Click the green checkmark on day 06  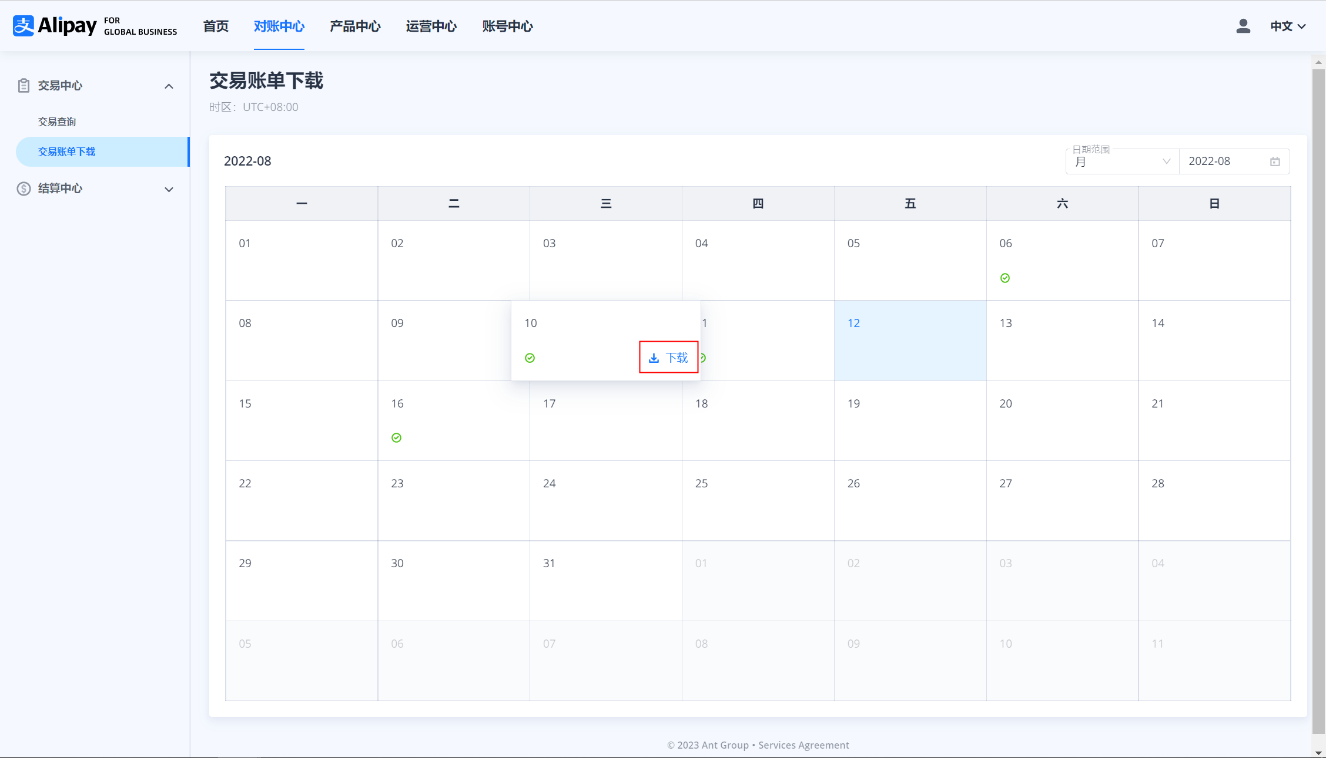[1005, 278]
